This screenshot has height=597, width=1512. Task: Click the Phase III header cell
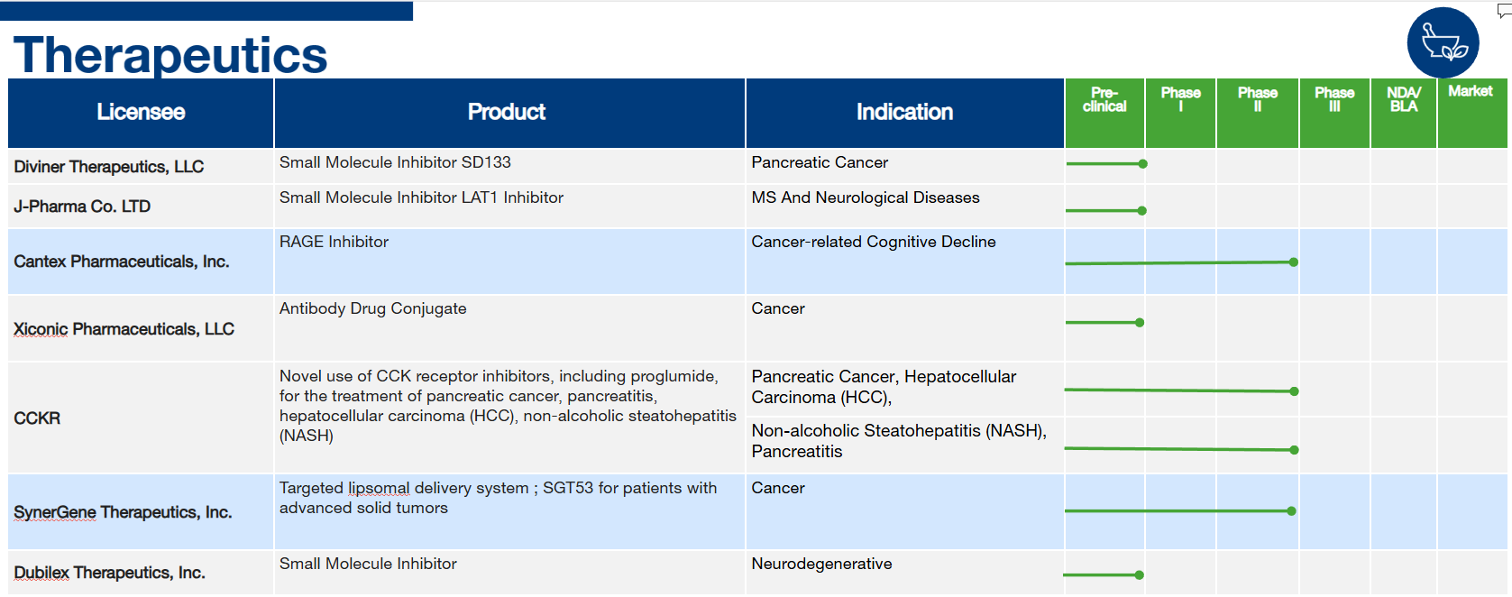click(x=1334, y=113)
